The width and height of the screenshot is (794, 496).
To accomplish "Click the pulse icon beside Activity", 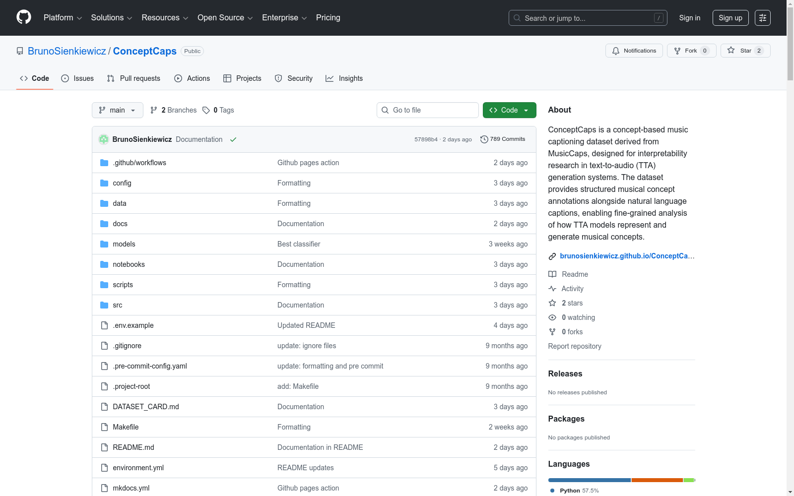I will click(x=552, y=289).
